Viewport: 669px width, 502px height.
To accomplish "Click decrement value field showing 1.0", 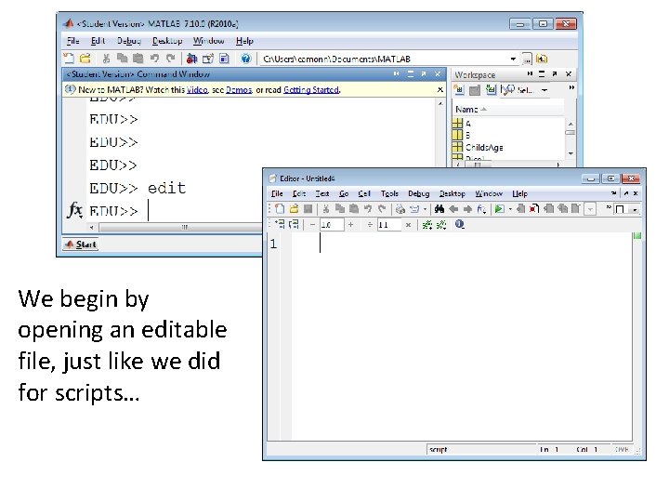I will [332, 225].
